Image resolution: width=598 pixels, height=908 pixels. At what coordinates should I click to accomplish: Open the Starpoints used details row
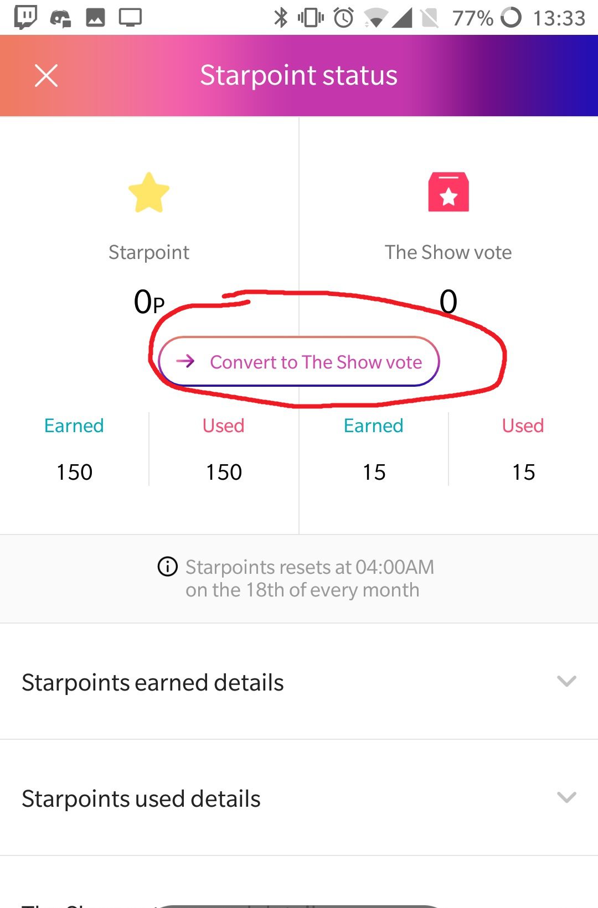141,798
